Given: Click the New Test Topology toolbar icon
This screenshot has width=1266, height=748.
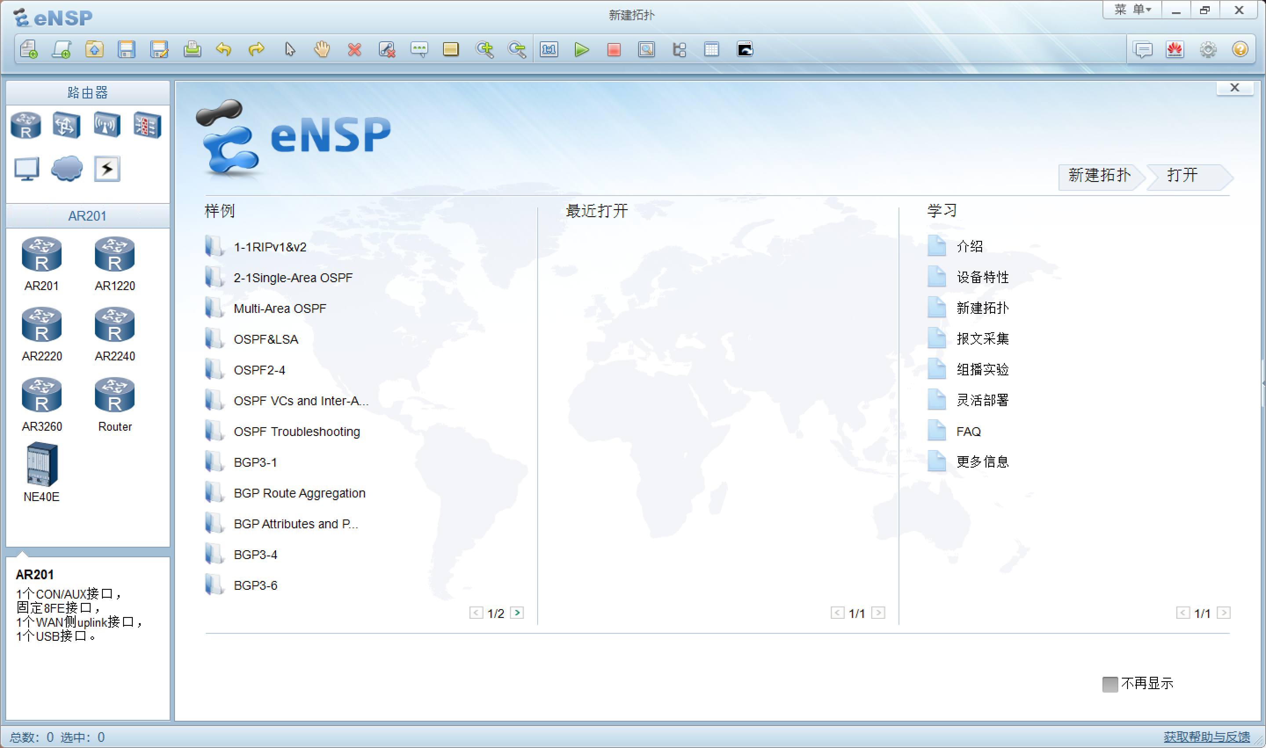Looking at the screenshot, I should click(x=62, y=49).
